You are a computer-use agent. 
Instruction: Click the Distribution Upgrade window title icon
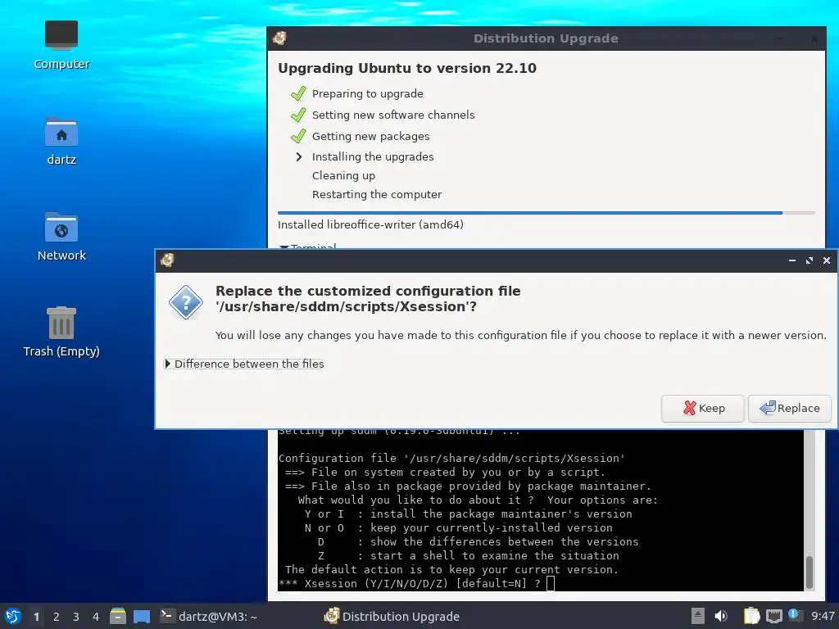coord(279,38)
